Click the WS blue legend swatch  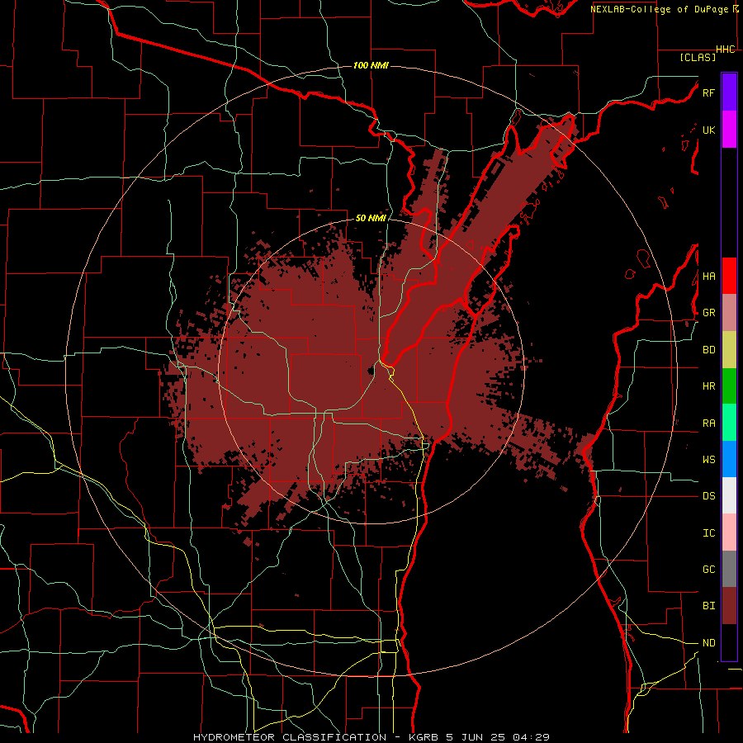click(x=729, y=459)
